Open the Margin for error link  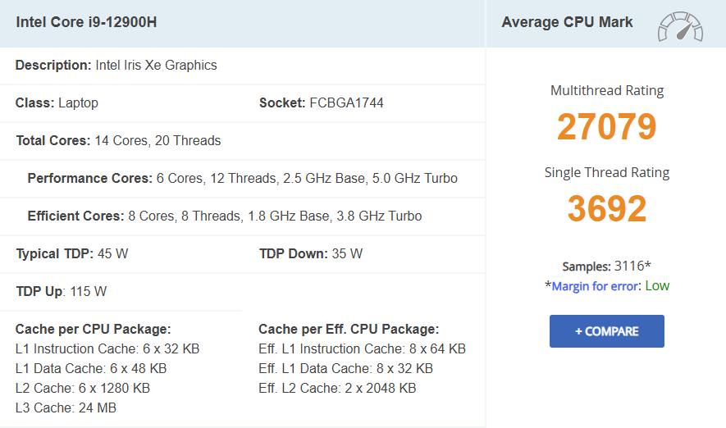(x=596, y=286)
